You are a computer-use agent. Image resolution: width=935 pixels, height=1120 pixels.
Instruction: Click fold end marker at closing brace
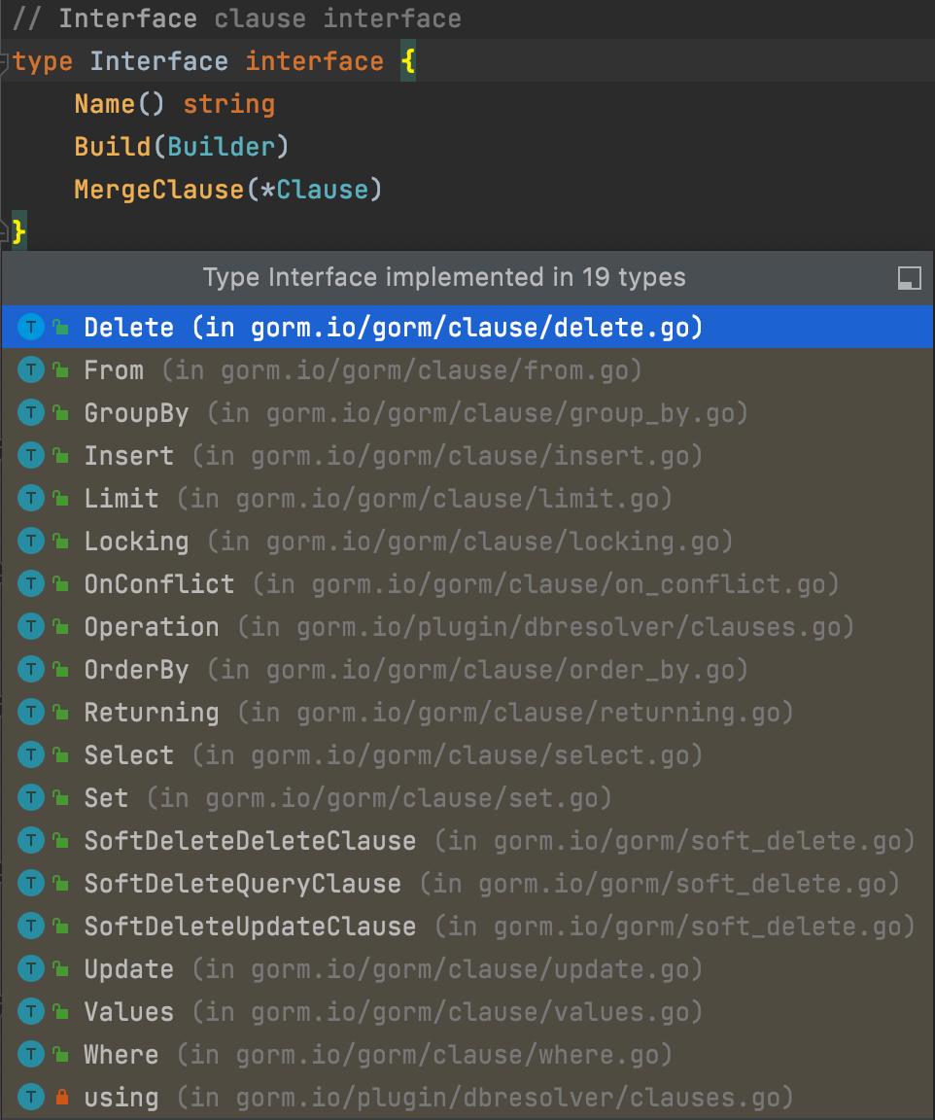(7, 231)
